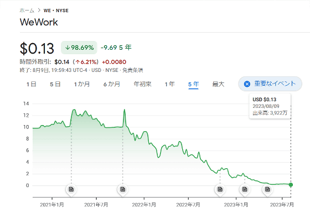Click the down arrow in the percent badge

click(x=68, y=48)
